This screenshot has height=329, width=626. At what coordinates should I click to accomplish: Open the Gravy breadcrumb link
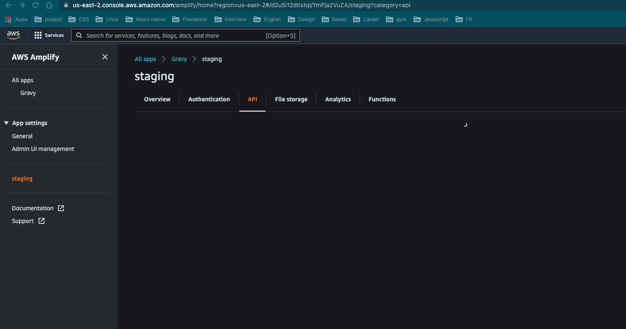click(x=179, y=59)
